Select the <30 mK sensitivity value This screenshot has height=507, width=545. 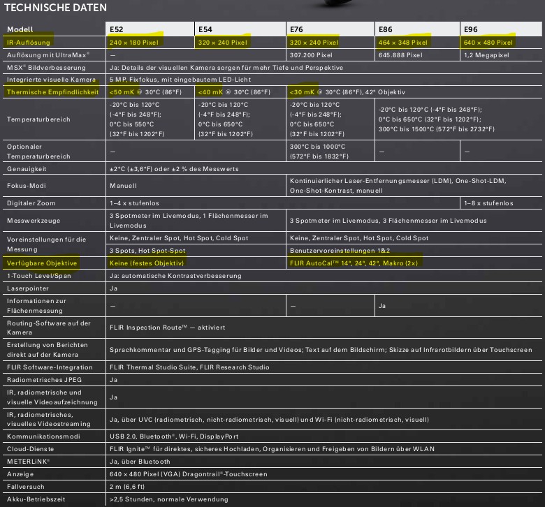302,92
